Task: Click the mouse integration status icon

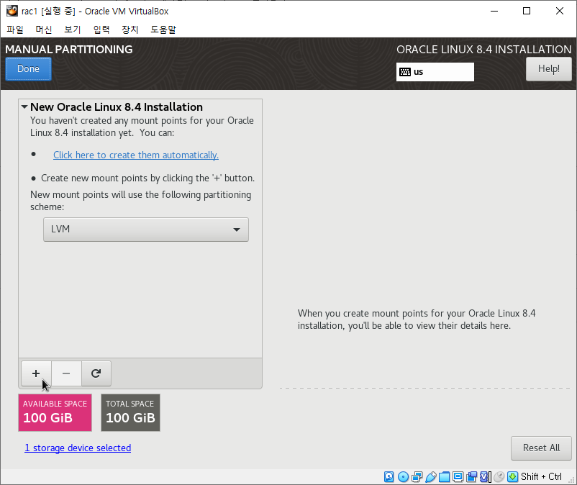Action: pyautogui.click(x=499, y=477)
